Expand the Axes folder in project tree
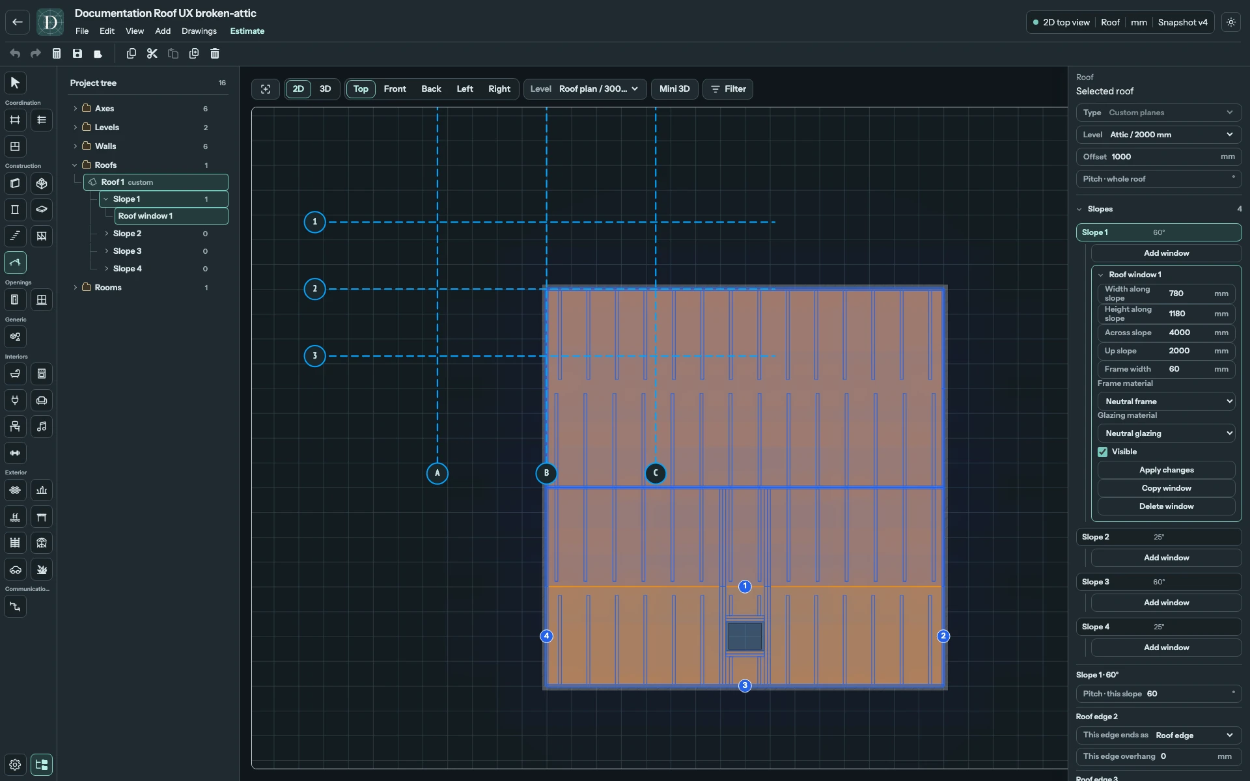 (x=76, y=109)
